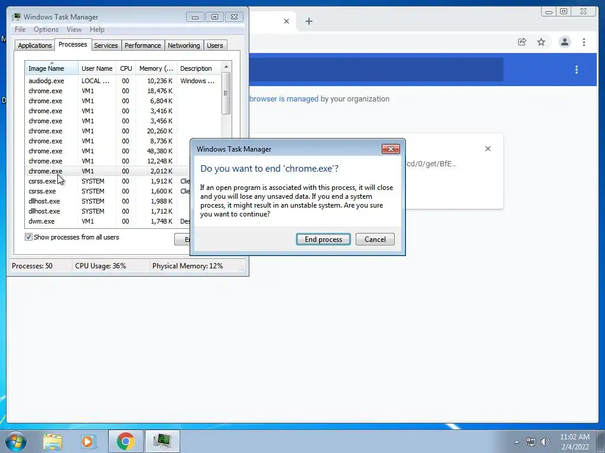Select the dwm.exe process row
605x453 pixels.
108,221
